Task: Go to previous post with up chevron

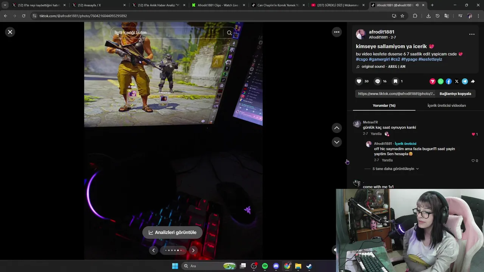Action: [x=337, y=128]
